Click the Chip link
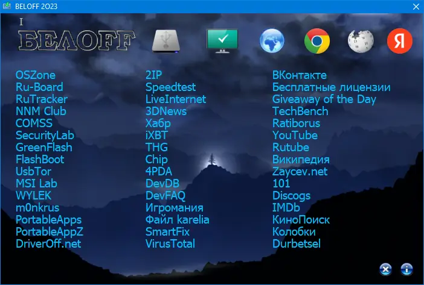The width and height of the screenshot is (424, 285). pyautogui.click(x=156, y=159)
